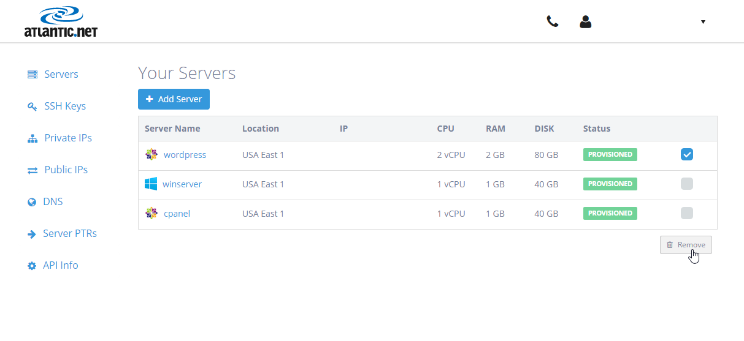Open the user account icon
This screenshot has width=744, height=341.
coord(585,22)
